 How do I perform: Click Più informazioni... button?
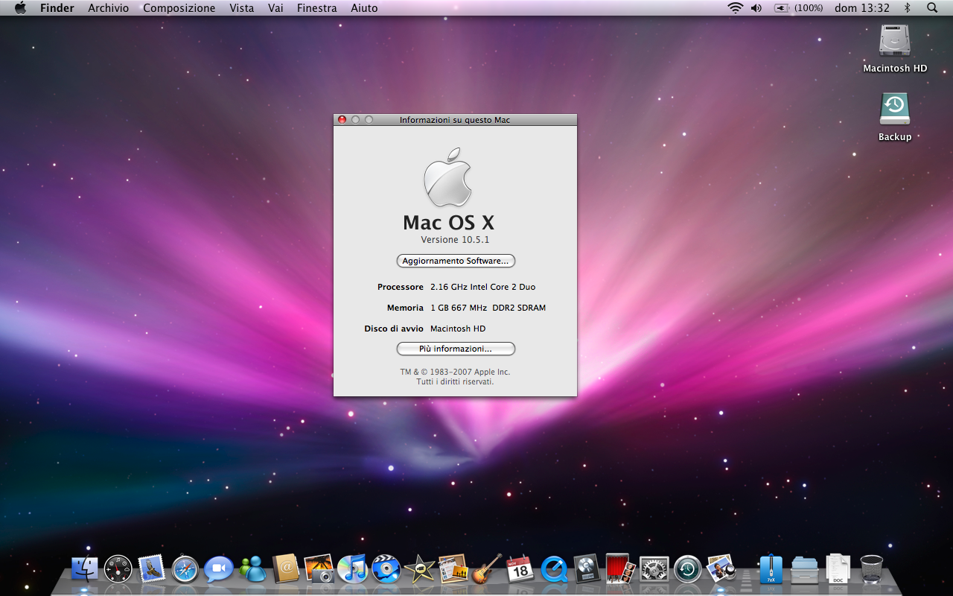click(x=456, y=349)
